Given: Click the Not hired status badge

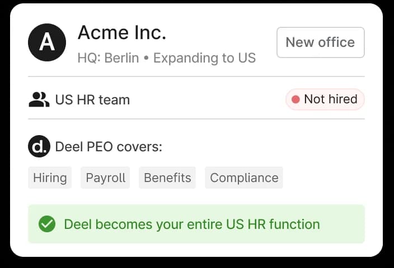Looking at the screenshot, I should tap(325, 99).
